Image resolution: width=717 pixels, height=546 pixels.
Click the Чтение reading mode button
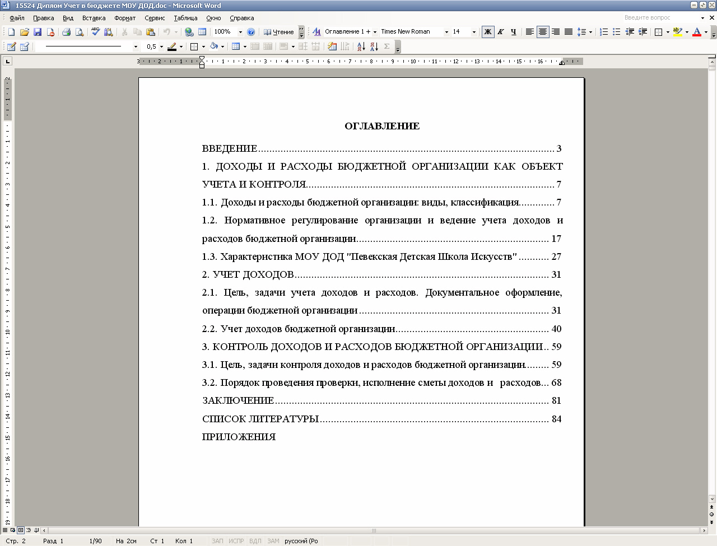coord(279,32)
